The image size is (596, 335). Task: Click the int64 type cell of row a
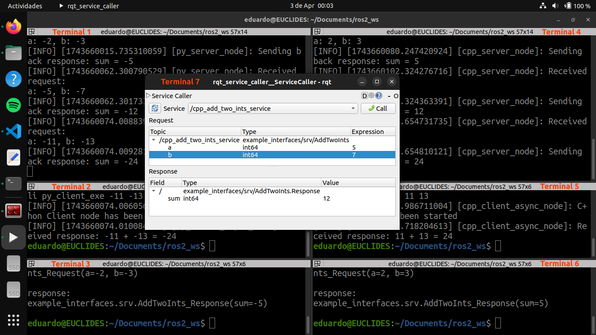[x=250, y=147]
